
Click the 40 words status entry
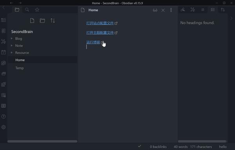point(181,147)
